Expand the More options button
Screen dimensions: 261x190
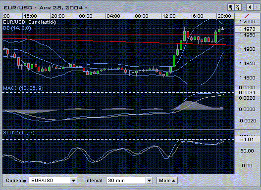coord(167,181)
